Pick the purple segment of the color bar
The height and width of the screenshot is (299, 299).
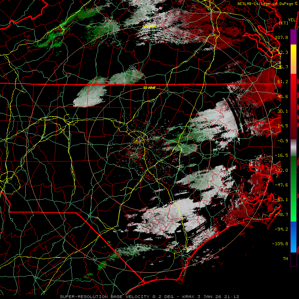coord(293,37)
